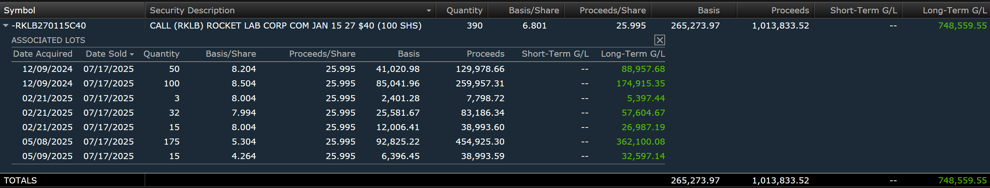Viewport: 990px width, 188px height.
Task: Click the TOTALS row label
Action: click(x=20, y=180)
